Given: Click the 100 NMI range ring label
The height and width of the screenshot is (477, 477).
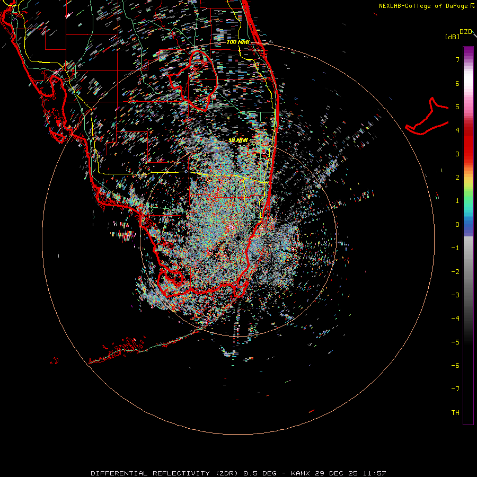Looking at the screenshot, I should (x=238, y=42).
